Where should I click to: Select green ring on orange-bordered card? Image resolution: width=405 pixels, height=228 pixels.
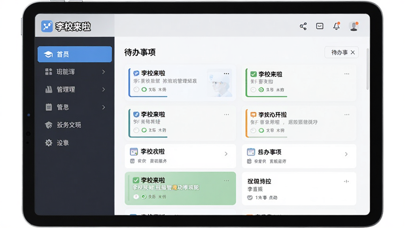click(261, 130)
